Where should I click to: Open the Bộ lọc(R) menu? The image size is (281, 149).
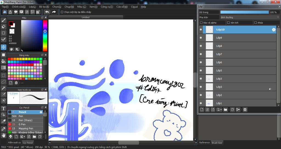tap(44, 7)
